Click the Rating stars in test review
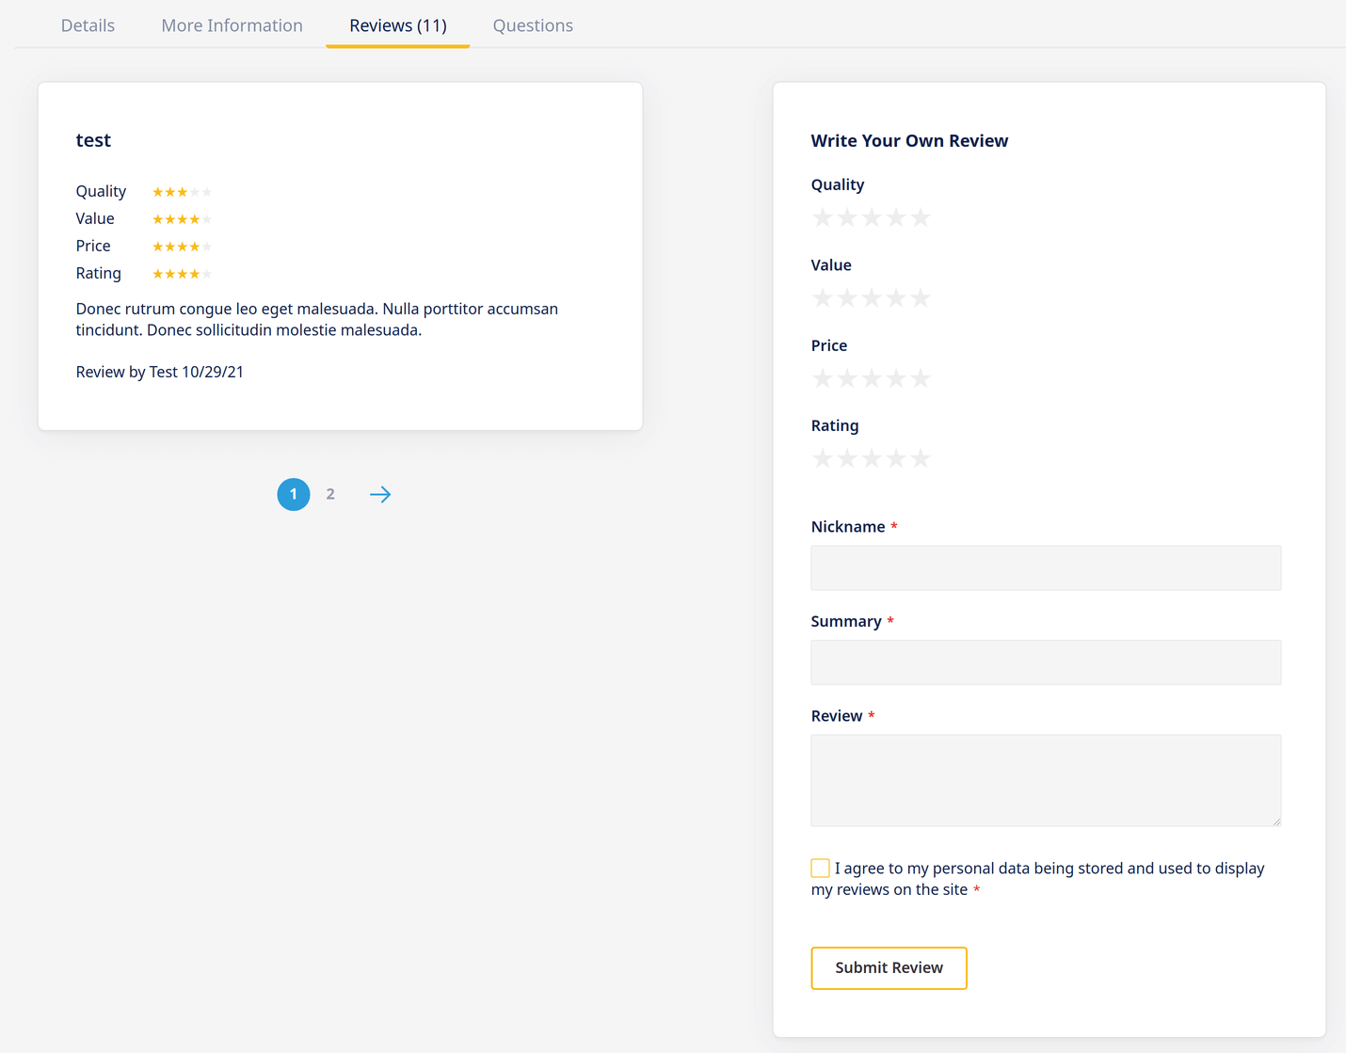 click(x=183, y=274)
